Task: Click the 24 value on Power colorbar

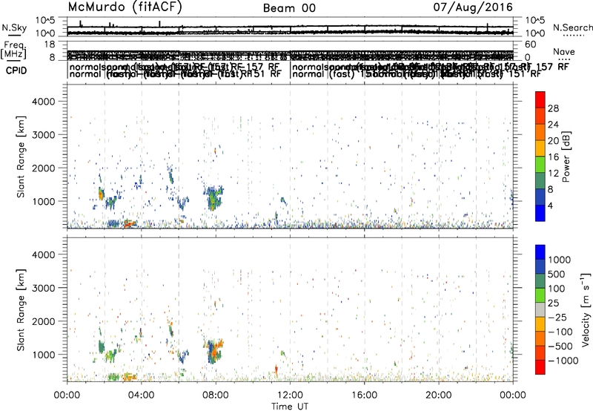Action: pyautogui.click(x=553, y=125)
